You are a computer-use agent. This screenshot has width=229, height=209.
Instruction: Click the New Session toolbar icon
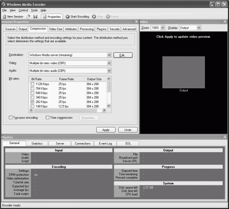click(x=5, y=17)
